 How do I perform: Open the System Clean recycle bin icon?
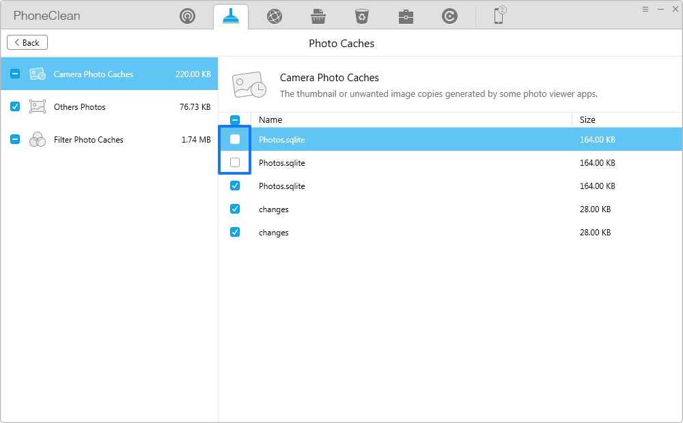[x=361, y=16]
